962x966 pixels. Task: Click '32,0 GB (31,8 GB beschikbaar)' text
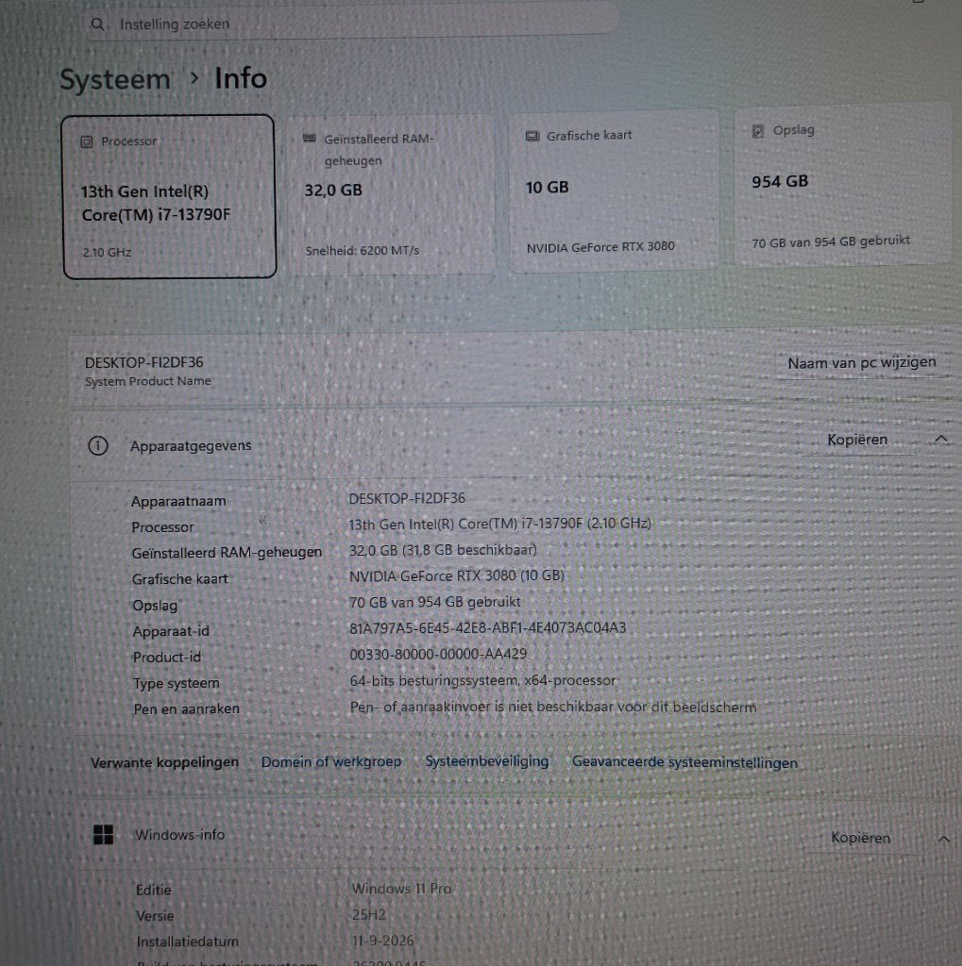(443, 550)
